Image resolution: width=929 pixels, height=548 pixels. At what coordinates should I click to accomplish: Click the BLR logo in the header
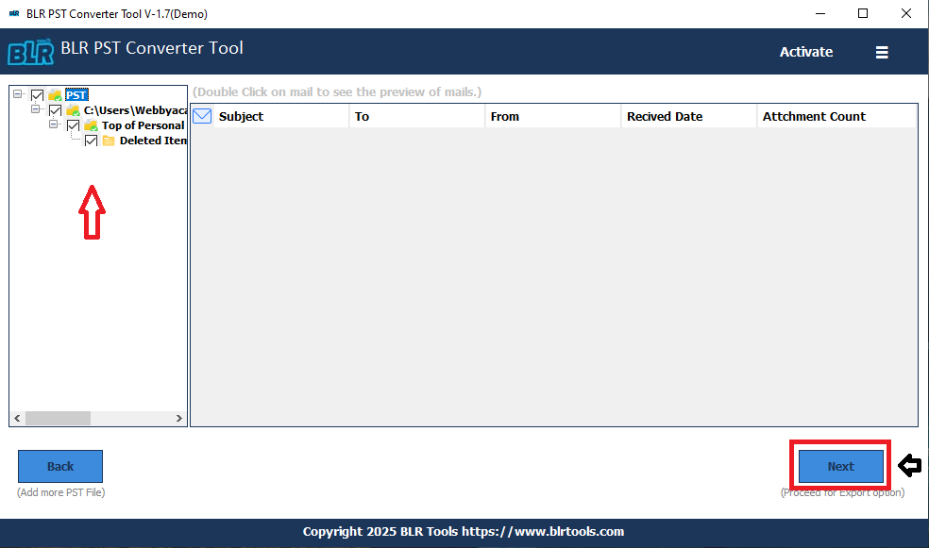30,51
